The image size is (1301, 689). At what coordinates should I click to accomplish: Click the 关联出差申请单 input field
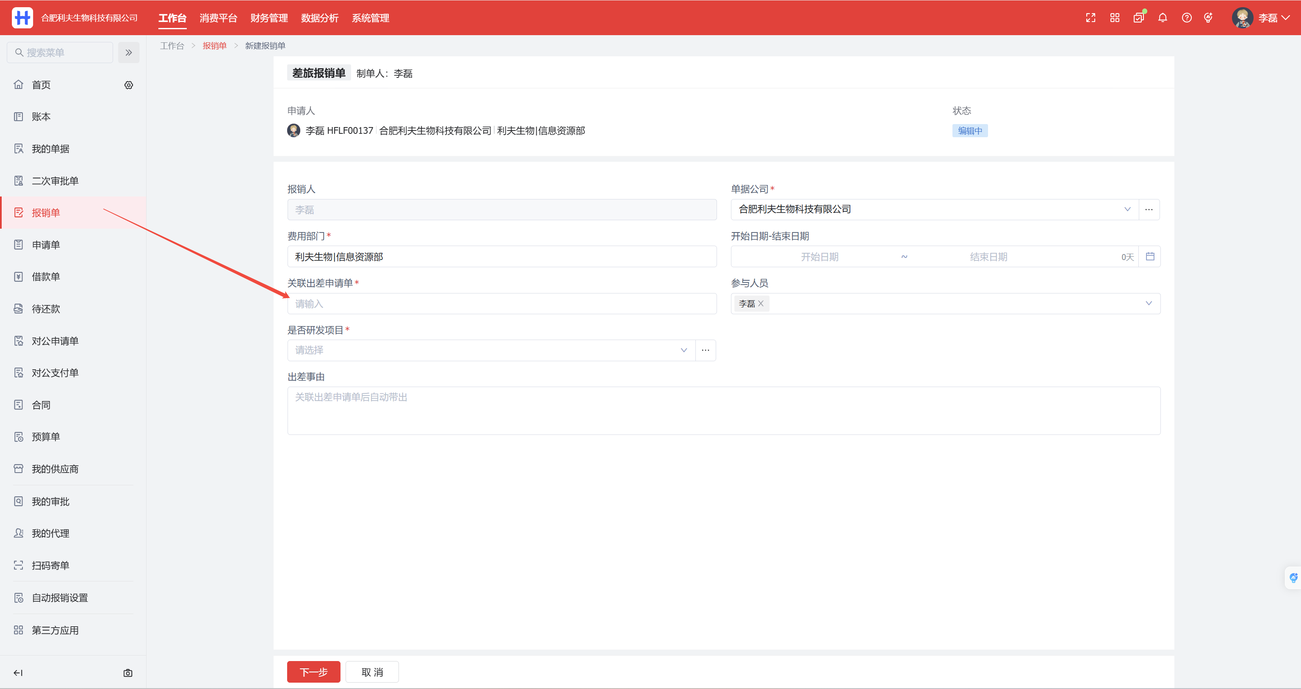pos(501,304)
